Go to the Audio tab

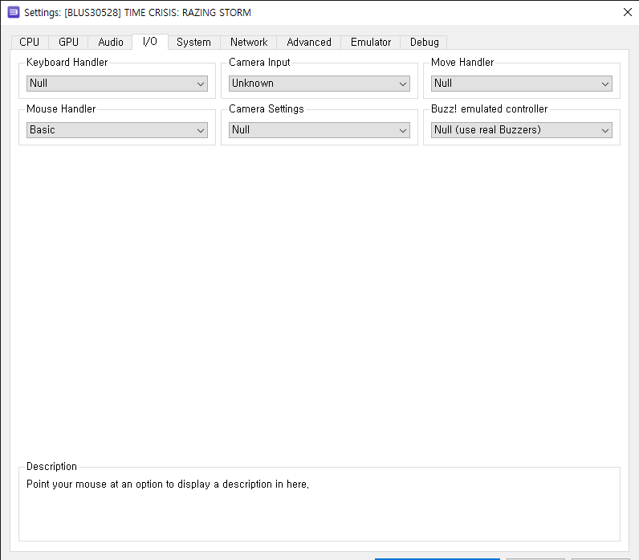point(111,43)
